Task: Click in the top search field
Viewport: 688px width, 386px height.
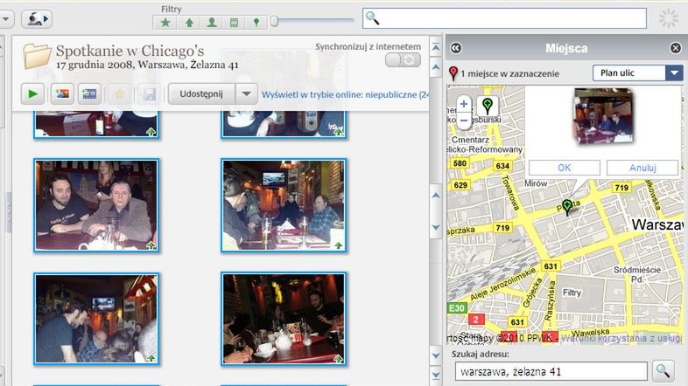Action: [504, 18]
